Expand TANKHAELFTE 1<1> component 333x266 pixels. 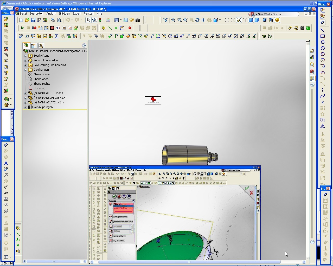point(25,103)
